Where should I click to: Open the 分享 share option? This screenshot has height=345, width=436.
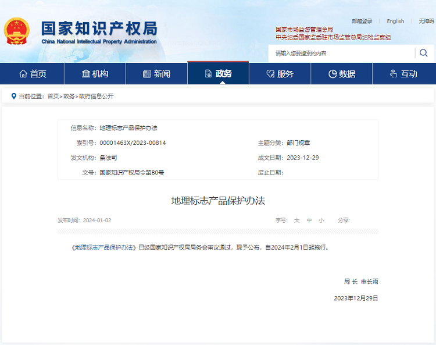coord(343,220)
